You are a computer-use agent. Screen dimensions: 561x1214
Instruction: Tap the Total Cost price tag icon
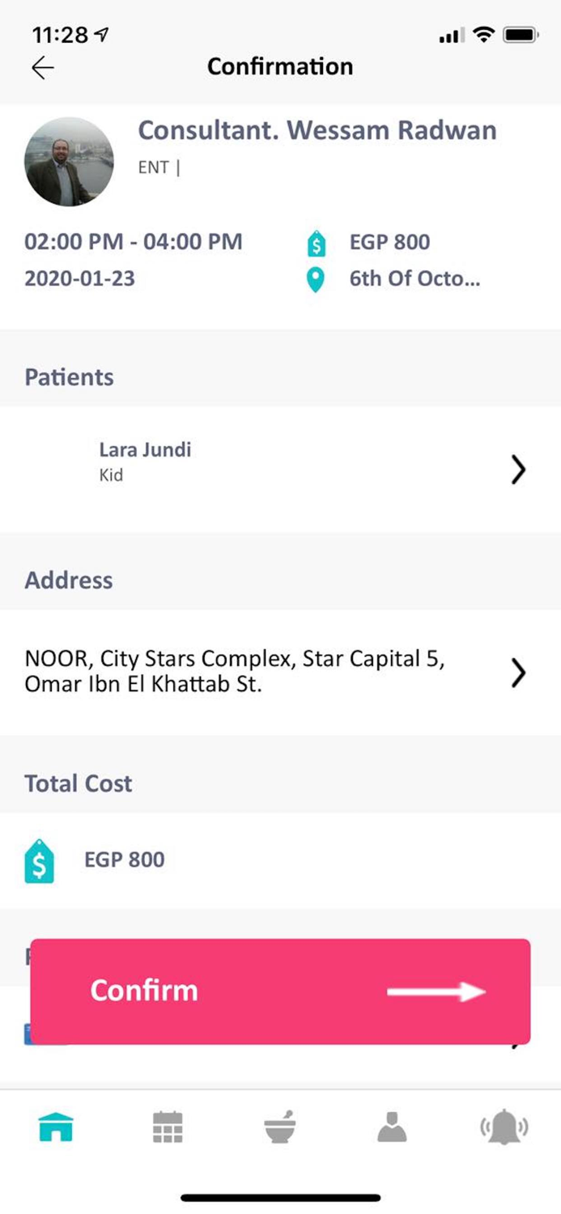(x=40, y=861)
